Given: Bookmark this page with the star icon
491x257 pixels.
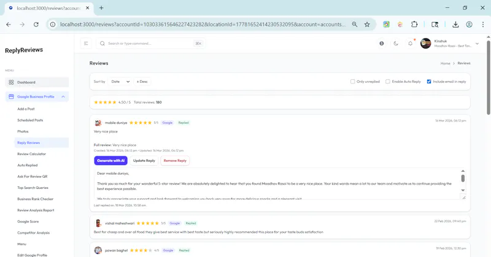Looking at the screenshot, I should (367, 25).
